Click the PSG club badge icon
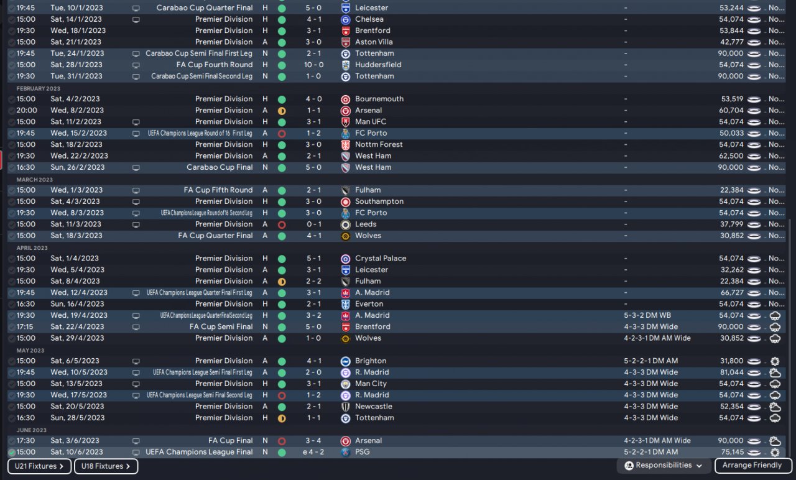This screenshot has width=796, height=480. click(x=346, y=452)
